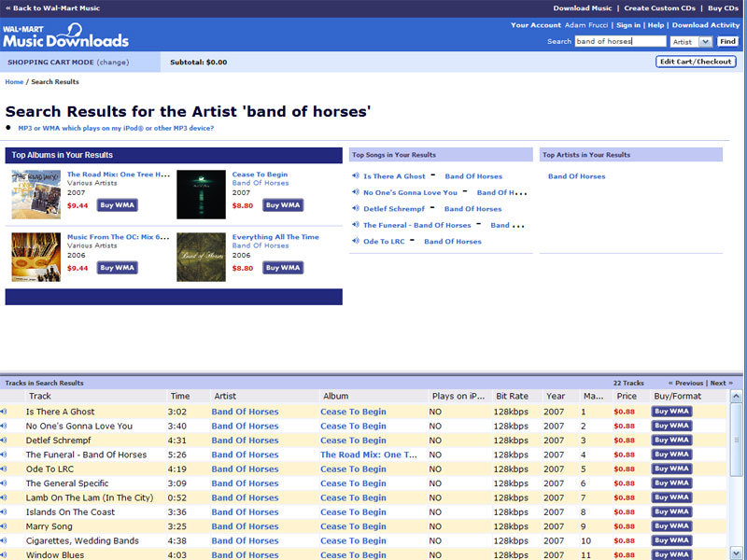This screenshot has height=560, width=747.
Task: Open Everything All The Time album cover
Action: point(201,258)
